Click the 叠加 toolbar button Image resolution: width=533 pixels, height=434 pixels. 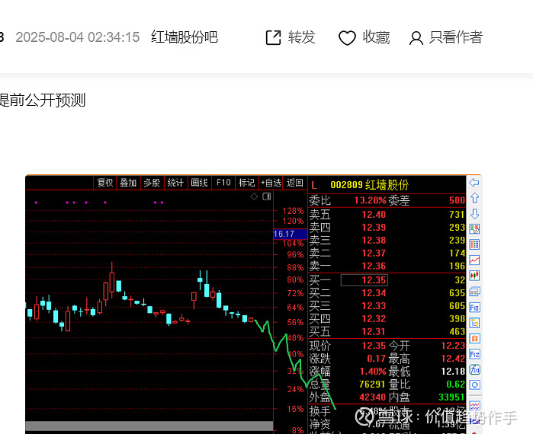(x=128, y=183)
